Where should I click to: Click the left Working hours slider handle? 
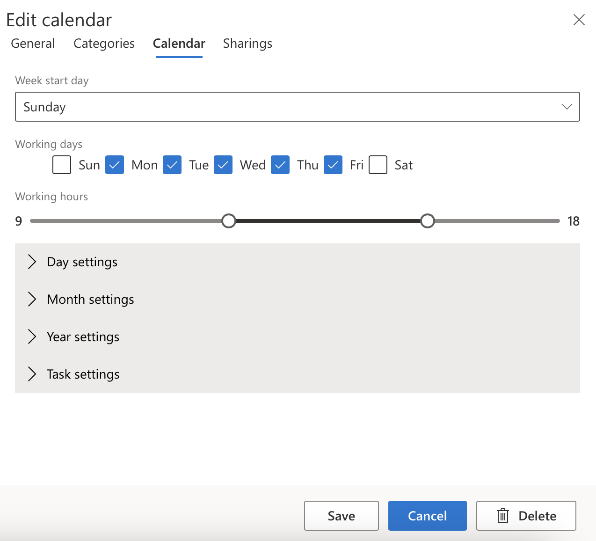coord(229,220)
